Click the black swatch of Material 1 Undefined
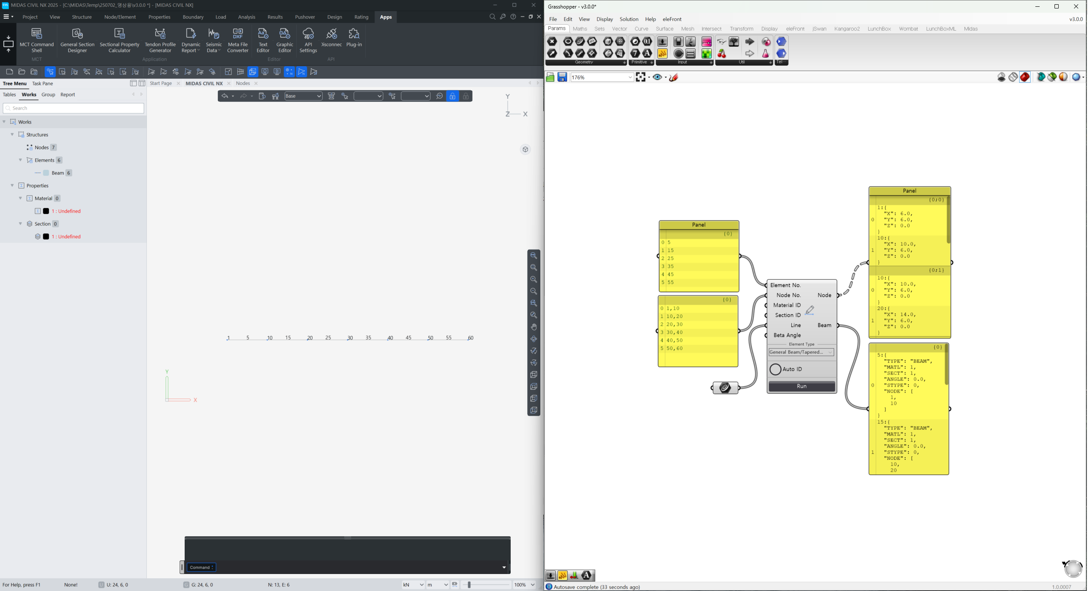The height and width of the screenshot is (591, 1088). coord(46,211)
